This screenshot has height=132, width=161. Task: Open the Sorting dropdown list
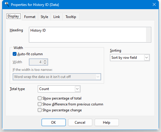tap(147, 58)
